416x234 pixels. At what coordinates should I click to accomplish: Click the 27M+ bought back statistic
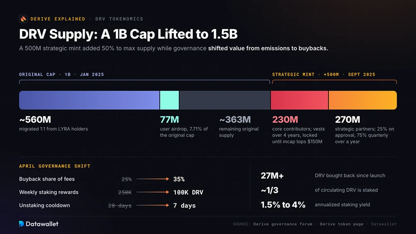coord(272,176)
